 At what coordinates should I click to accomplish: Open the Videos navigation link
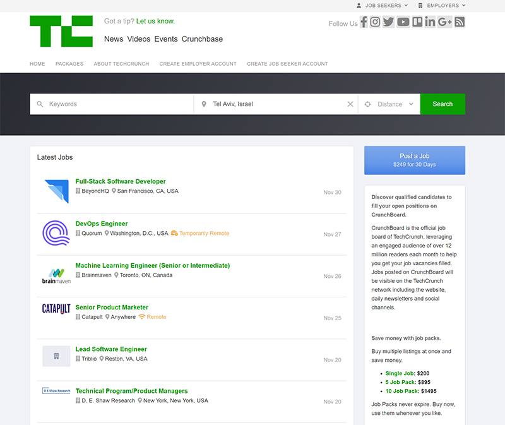(139, 39)
